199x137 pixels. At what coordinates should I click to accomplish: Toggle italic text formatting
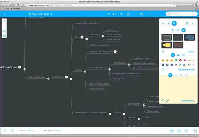point(193,23)
